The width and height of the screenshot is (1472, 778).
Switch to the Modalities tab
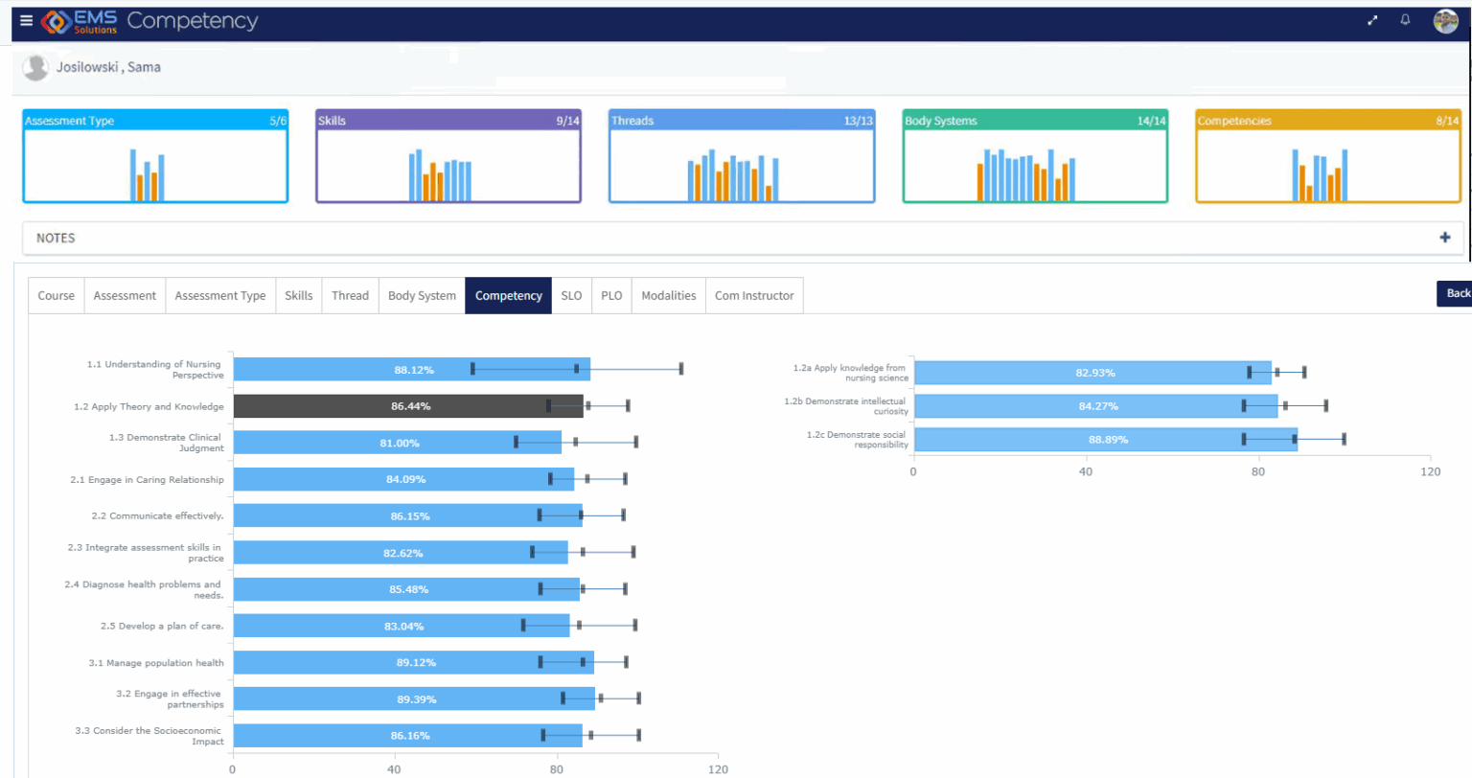coord(668,295)
